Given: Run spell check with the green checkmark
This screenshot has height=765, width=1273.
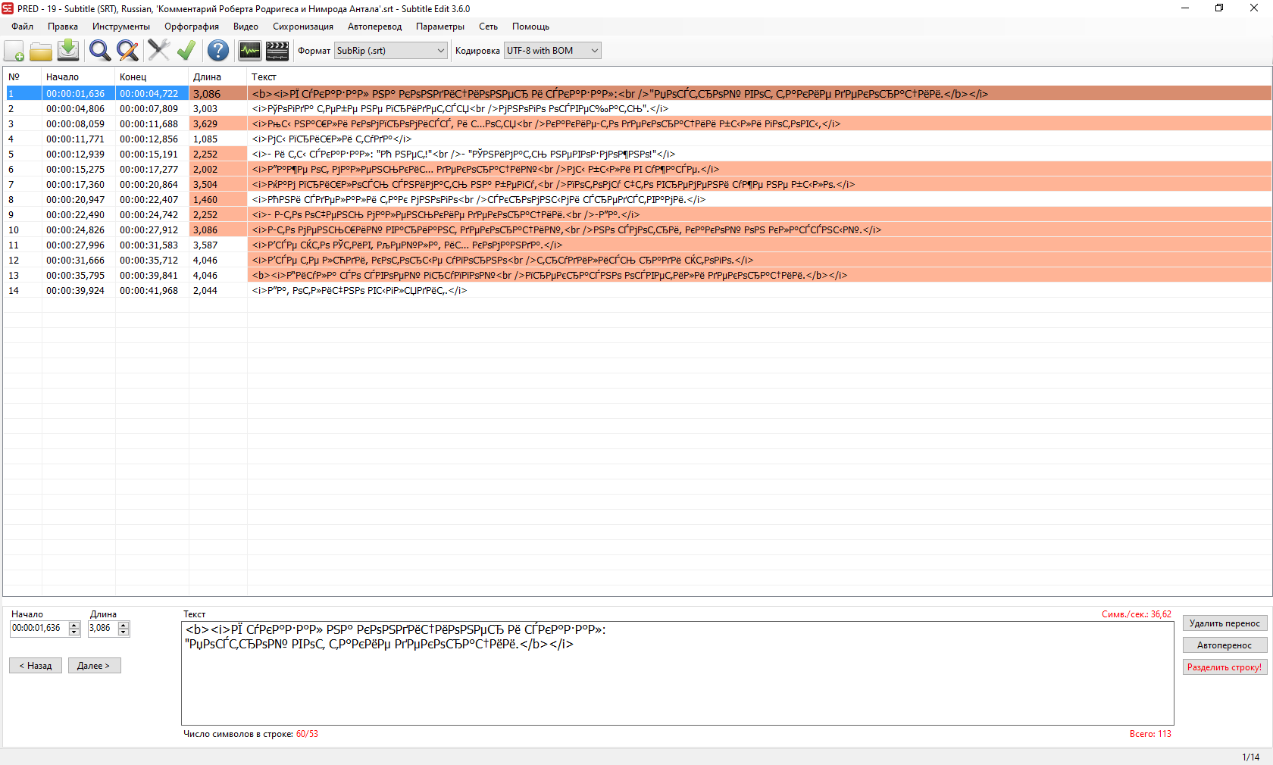Looking at the screenshot, I should click(x=186, y=51).
